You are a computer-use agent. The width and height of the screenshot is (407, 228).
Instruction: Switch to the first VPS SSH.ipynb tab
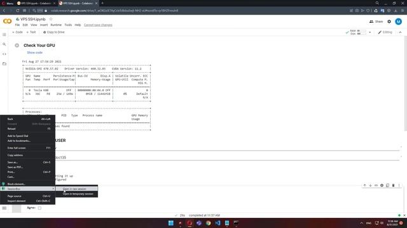point(36,3)
